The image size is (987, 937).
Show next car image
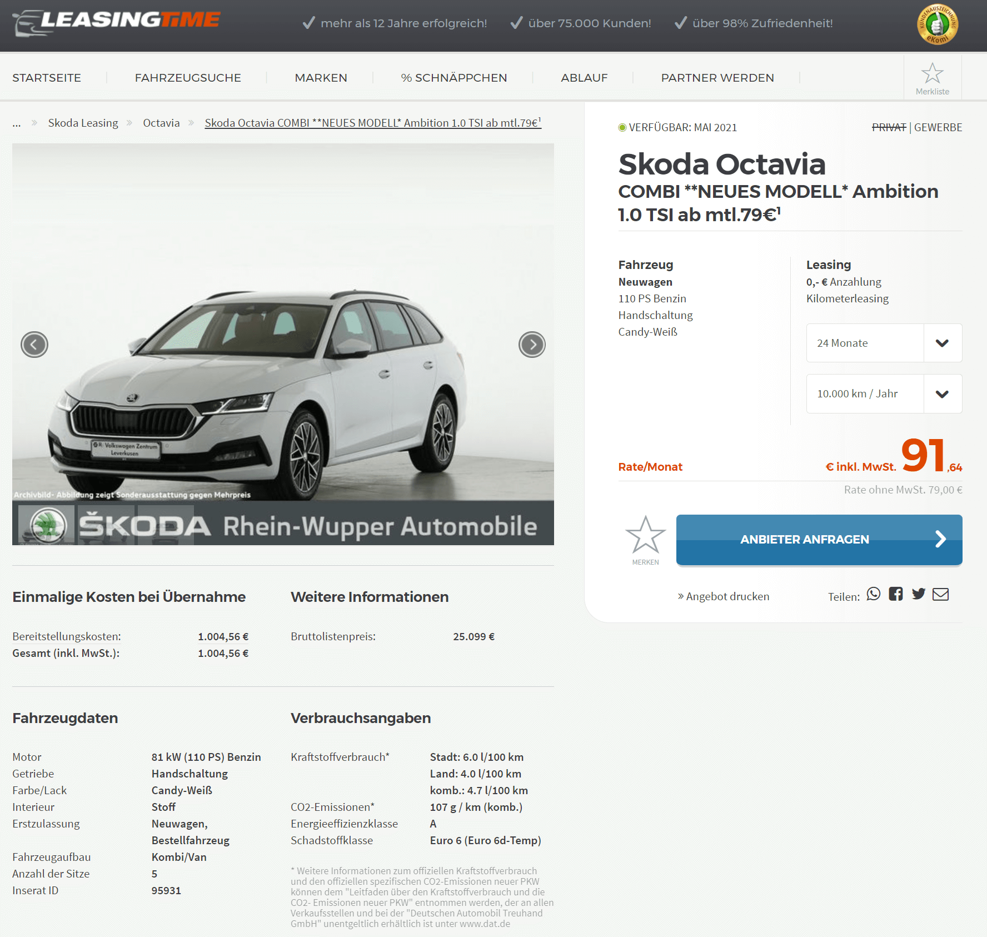[x=532, y=345]
